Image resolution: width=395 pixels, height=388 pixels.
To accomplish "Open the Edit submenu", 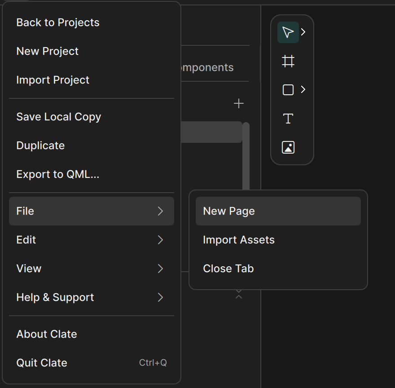I will pos(92,240).
